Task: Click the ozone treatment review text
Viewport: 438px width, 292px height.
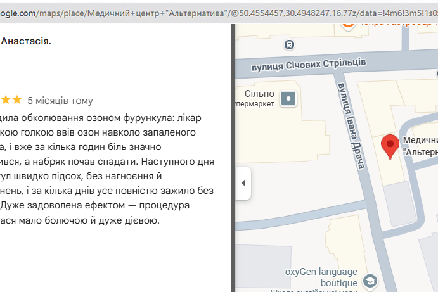Action: pyautogui.click(x=108, y=168)
